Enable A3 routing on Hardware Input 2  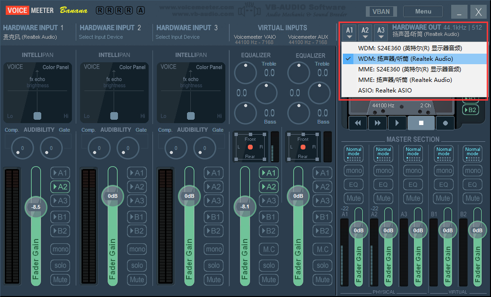137,201
